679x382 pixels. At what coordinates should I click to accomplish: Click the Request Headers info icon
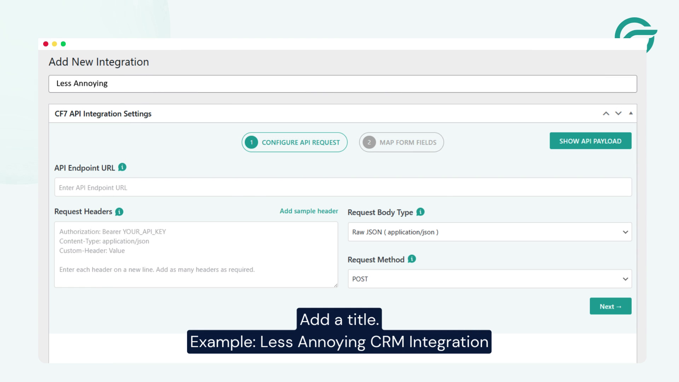(x=119, y=212)
